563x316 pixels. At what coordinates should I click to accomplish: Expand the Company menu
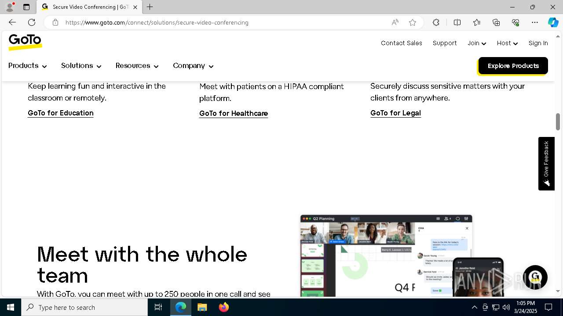(x=193, y=66)
